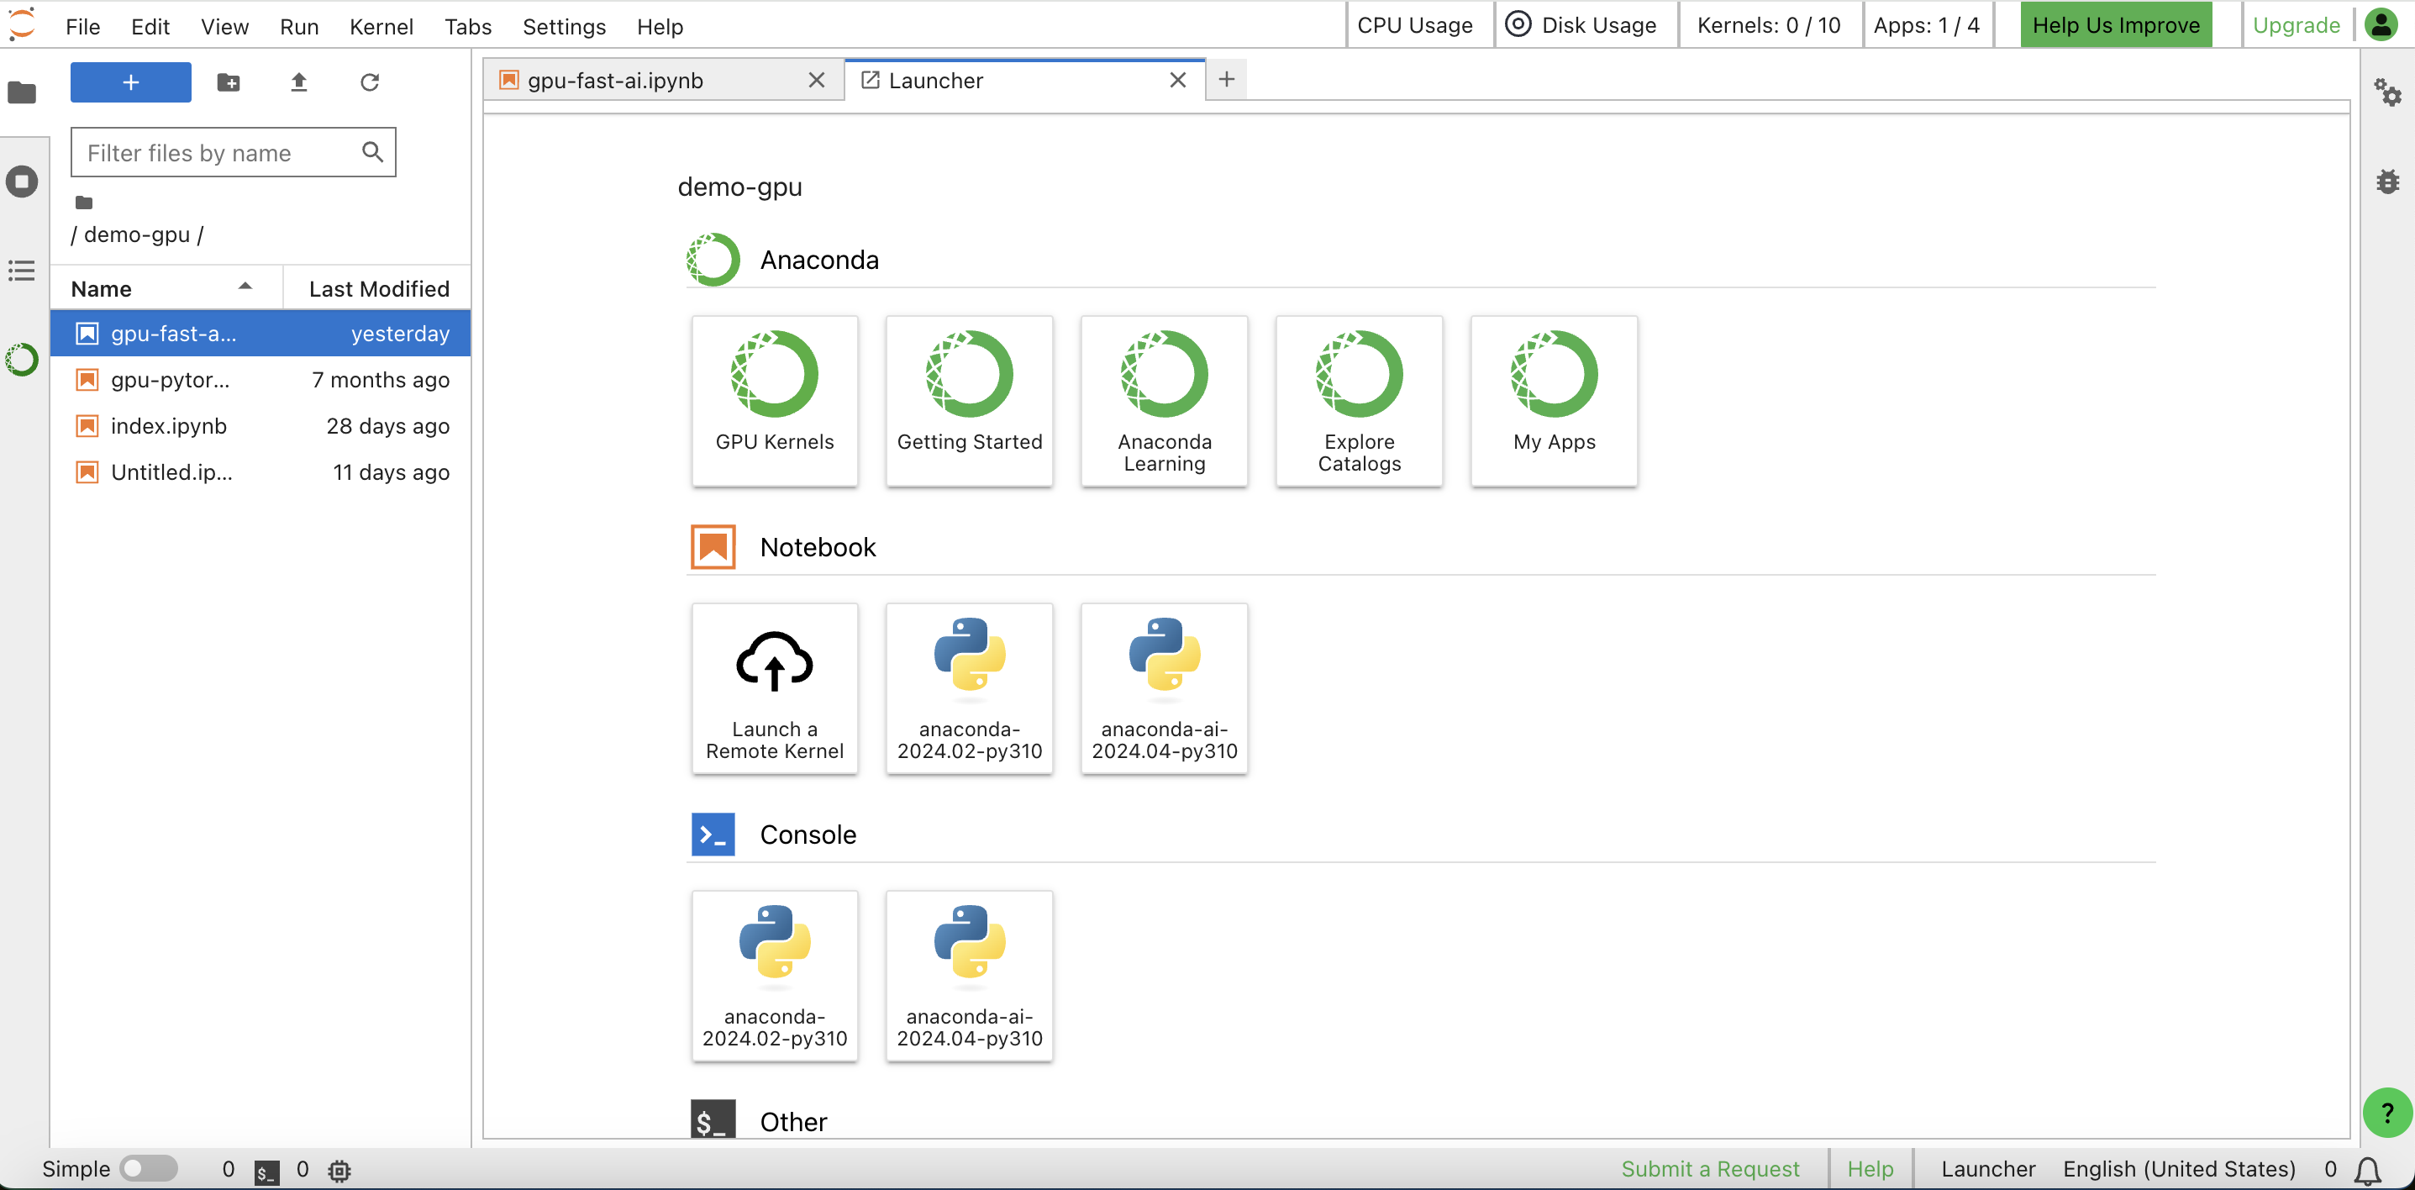The image size is (2415, 1190).
Task: Select Untitled.ip... notebook in file list
Action: point(260,471)
